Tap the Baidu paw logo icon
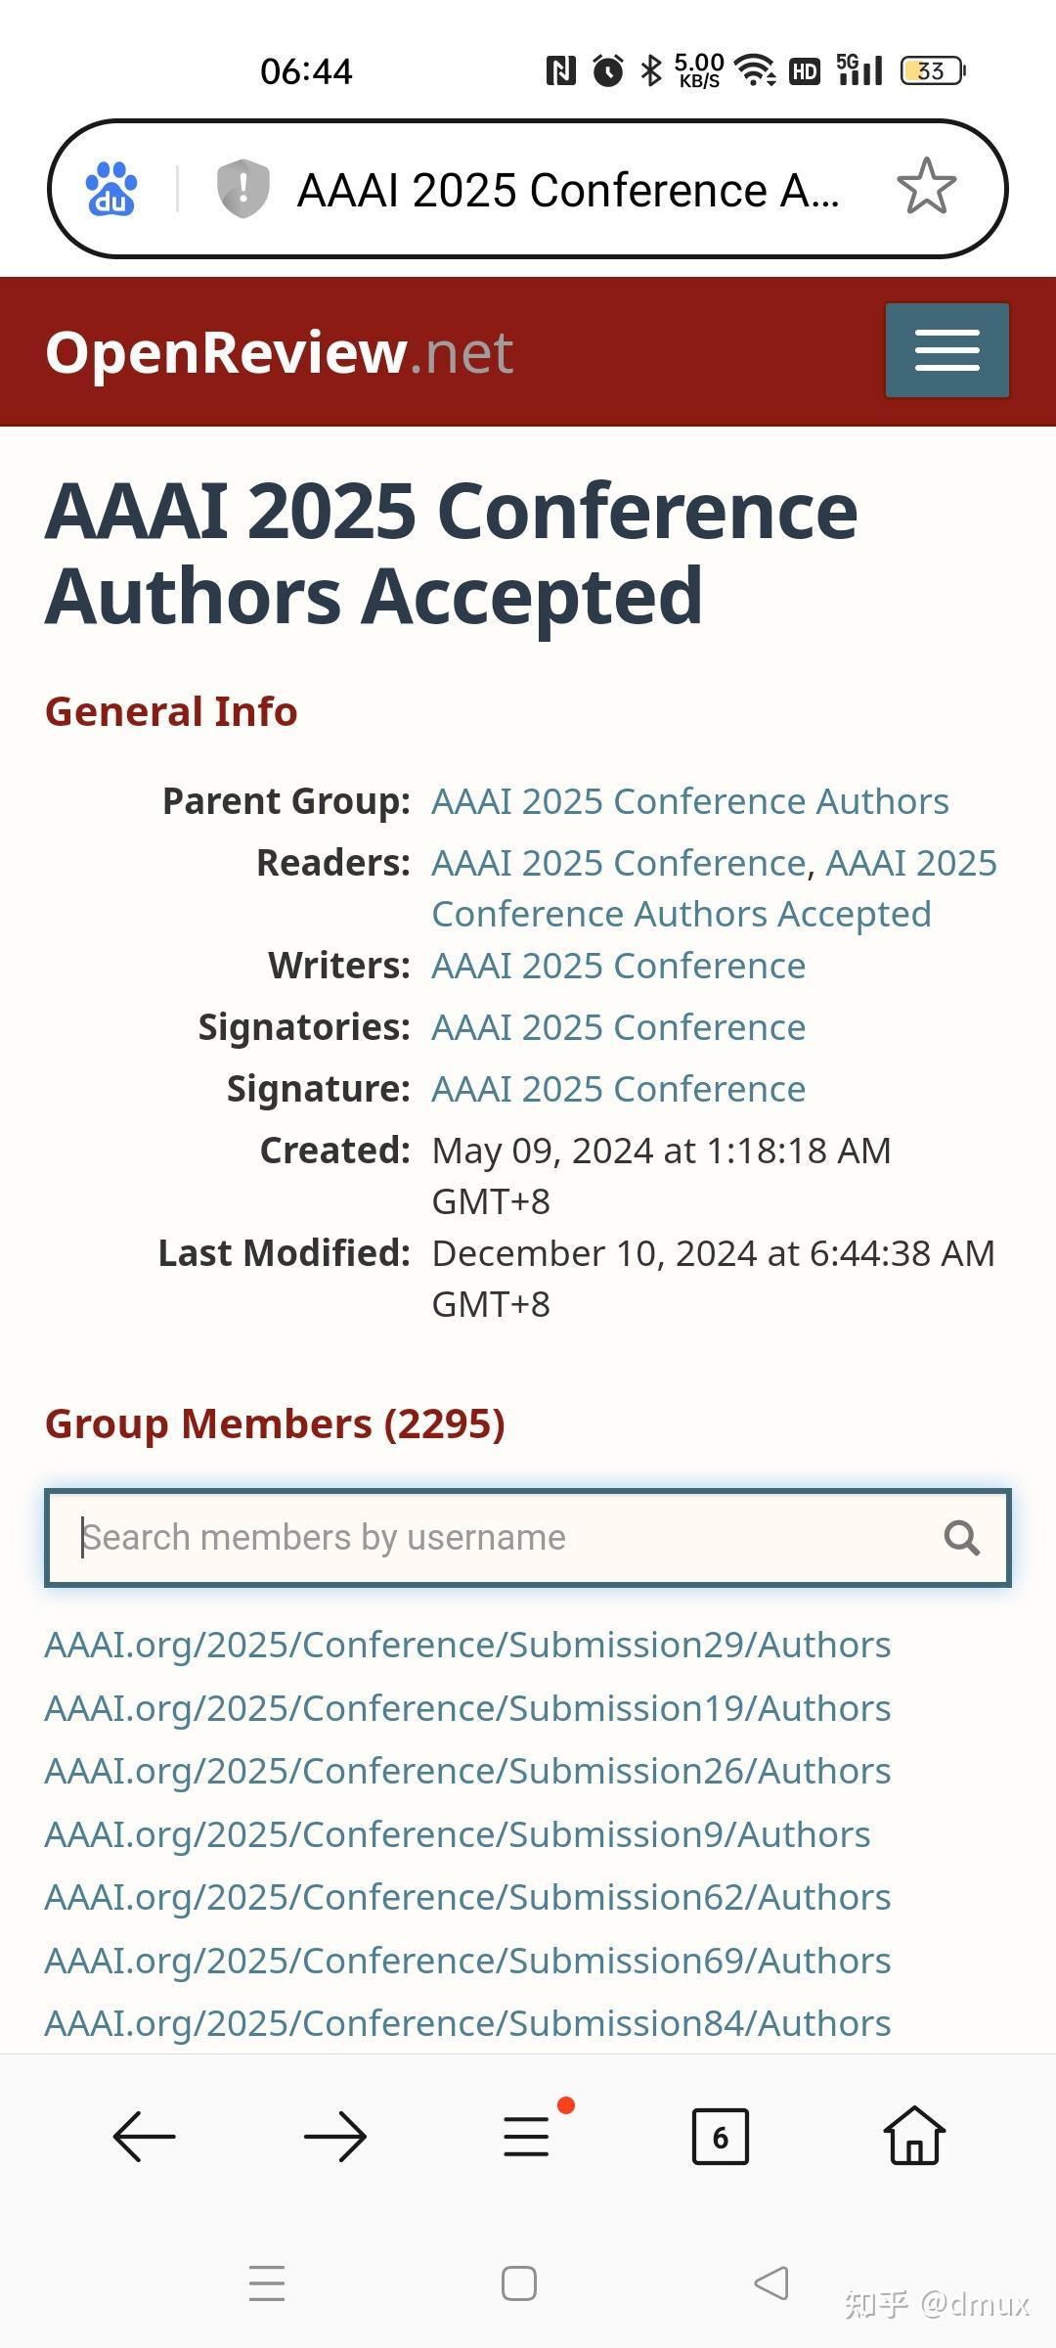1056x2348 pixels. pyautogui.click(x=111, y=188)
